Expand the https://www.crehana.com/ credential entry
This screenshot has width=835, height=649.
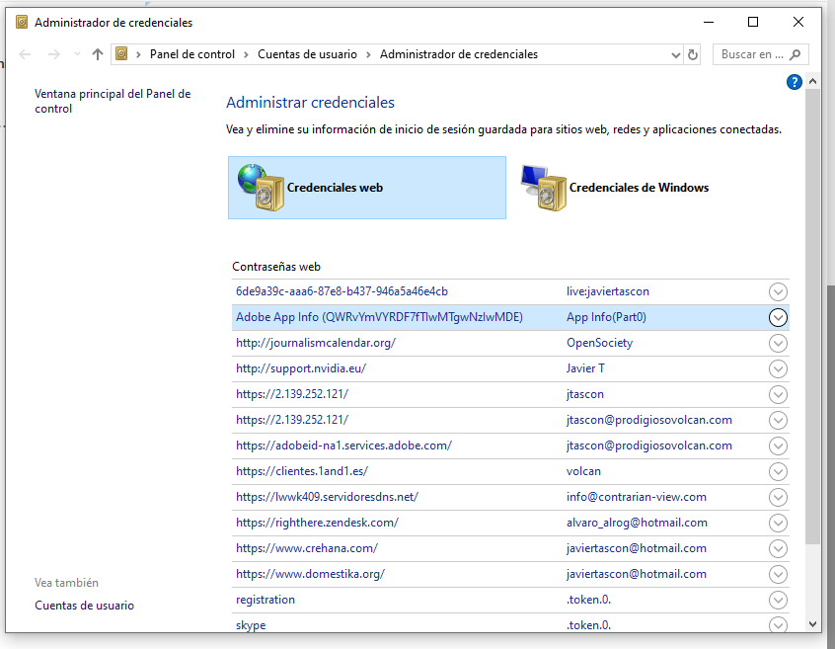[x=778, y=548]
